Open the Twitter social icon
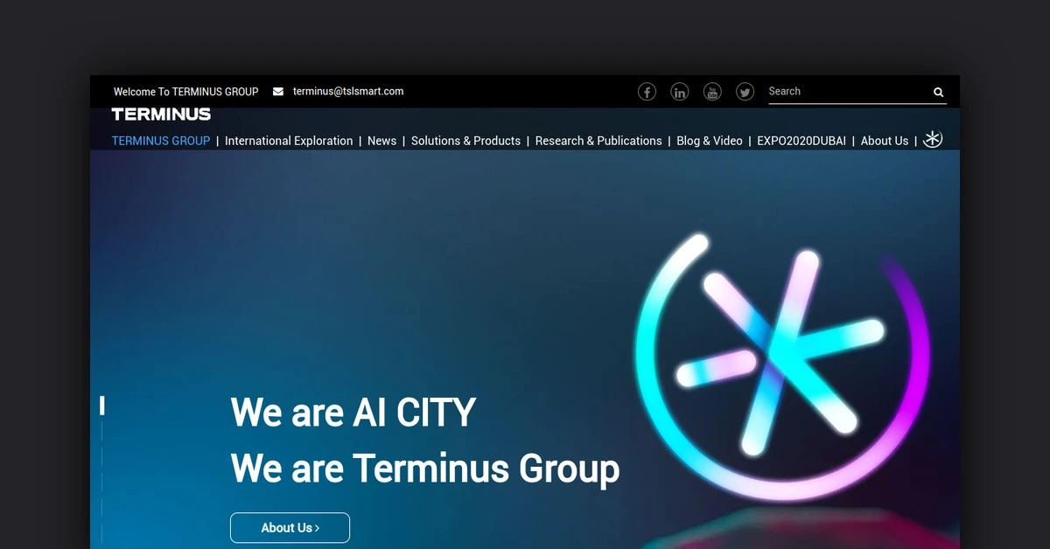Image resolution: width=1050 pixels, height=549 pixels. click(745, 91)
